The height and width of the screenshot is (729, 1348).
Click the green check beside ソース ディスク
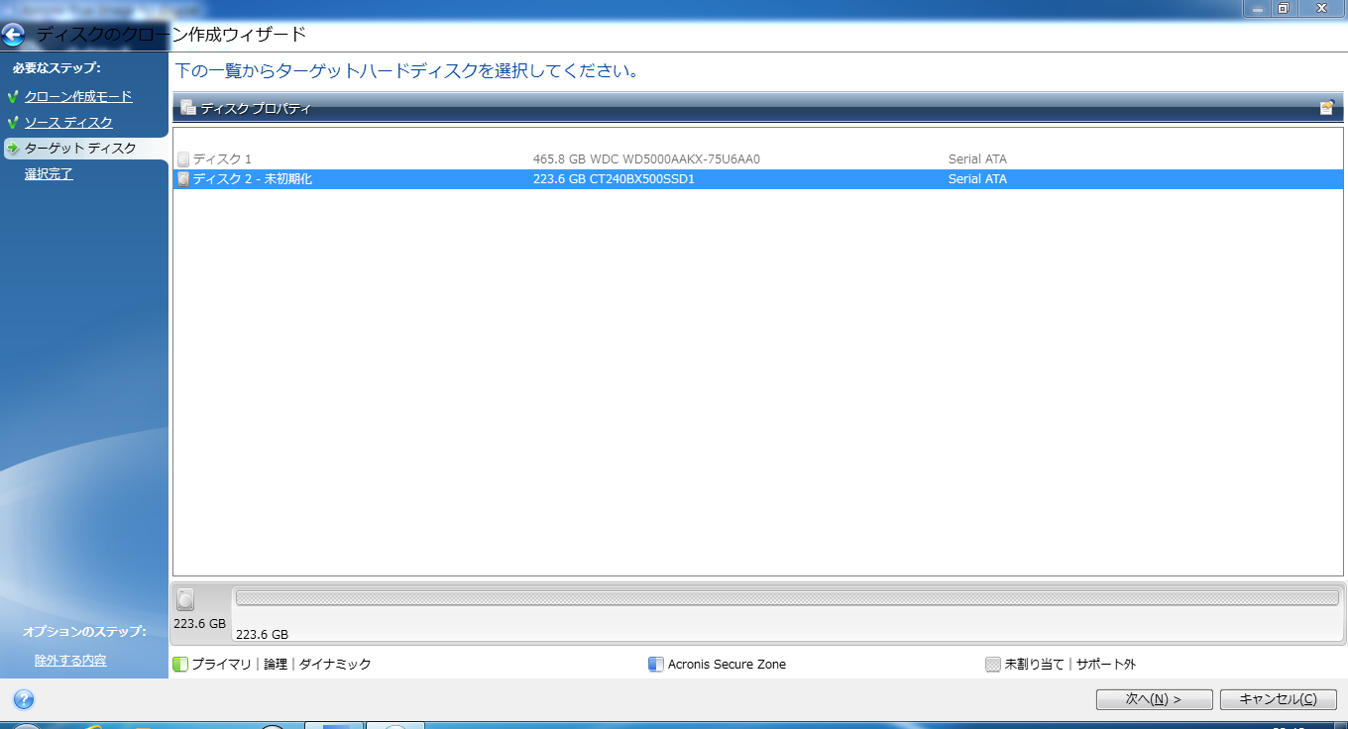[13, 123]
